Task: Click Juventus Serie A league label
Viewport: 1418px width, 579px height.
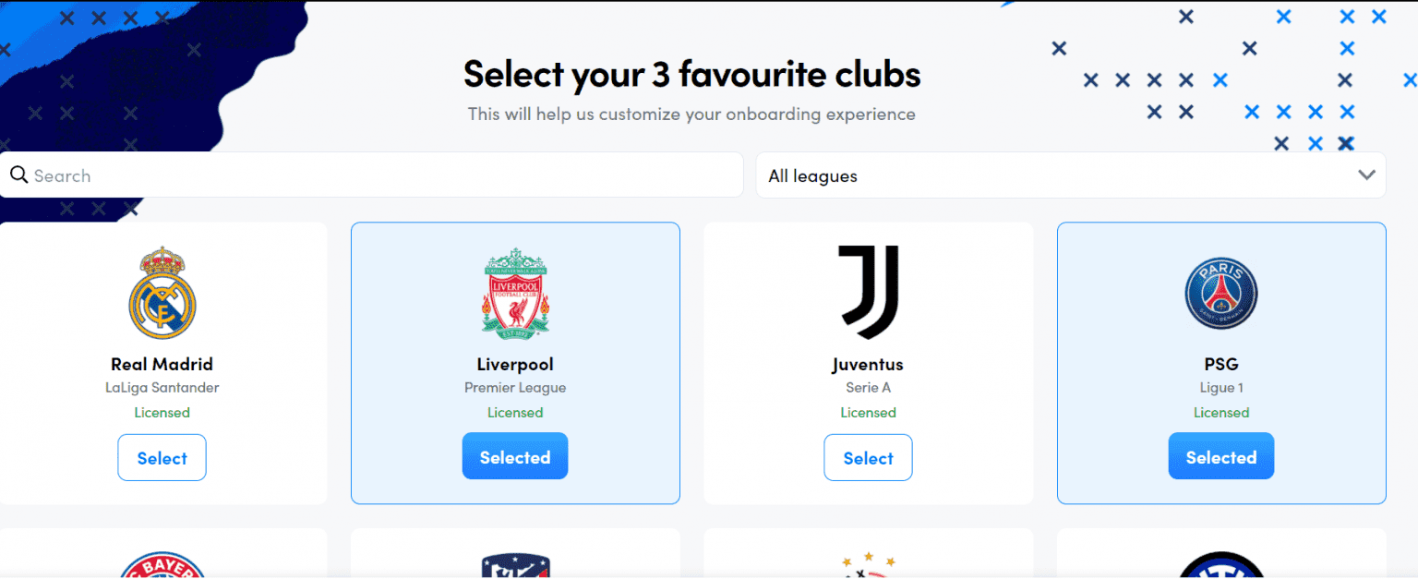Action: (868, 388)
